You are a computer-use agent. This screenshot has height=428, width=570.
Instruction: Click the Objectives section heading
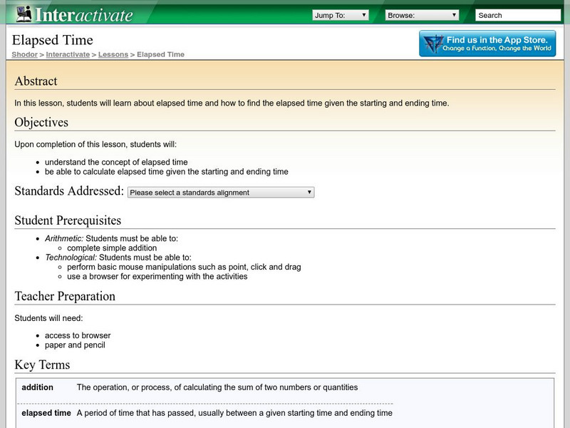pyautogui.click(x=41, y=122)
